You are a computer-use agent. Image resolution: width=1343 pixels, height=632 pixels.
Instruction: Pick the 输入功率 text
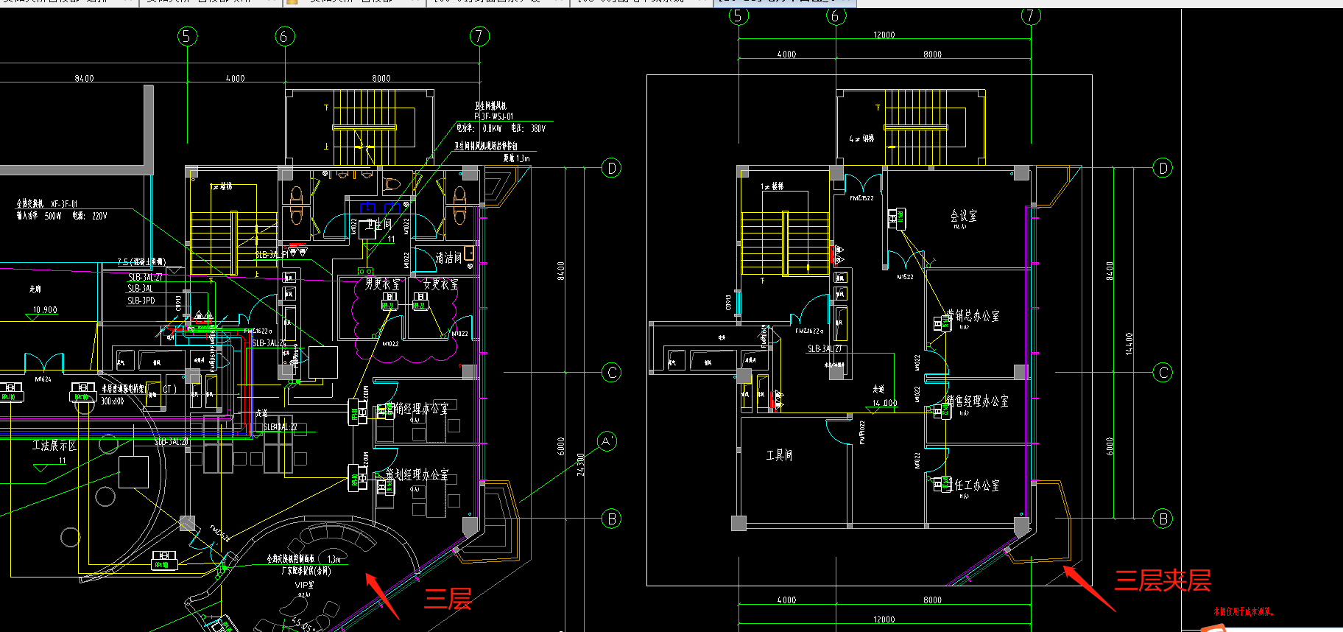coord(27,216)
